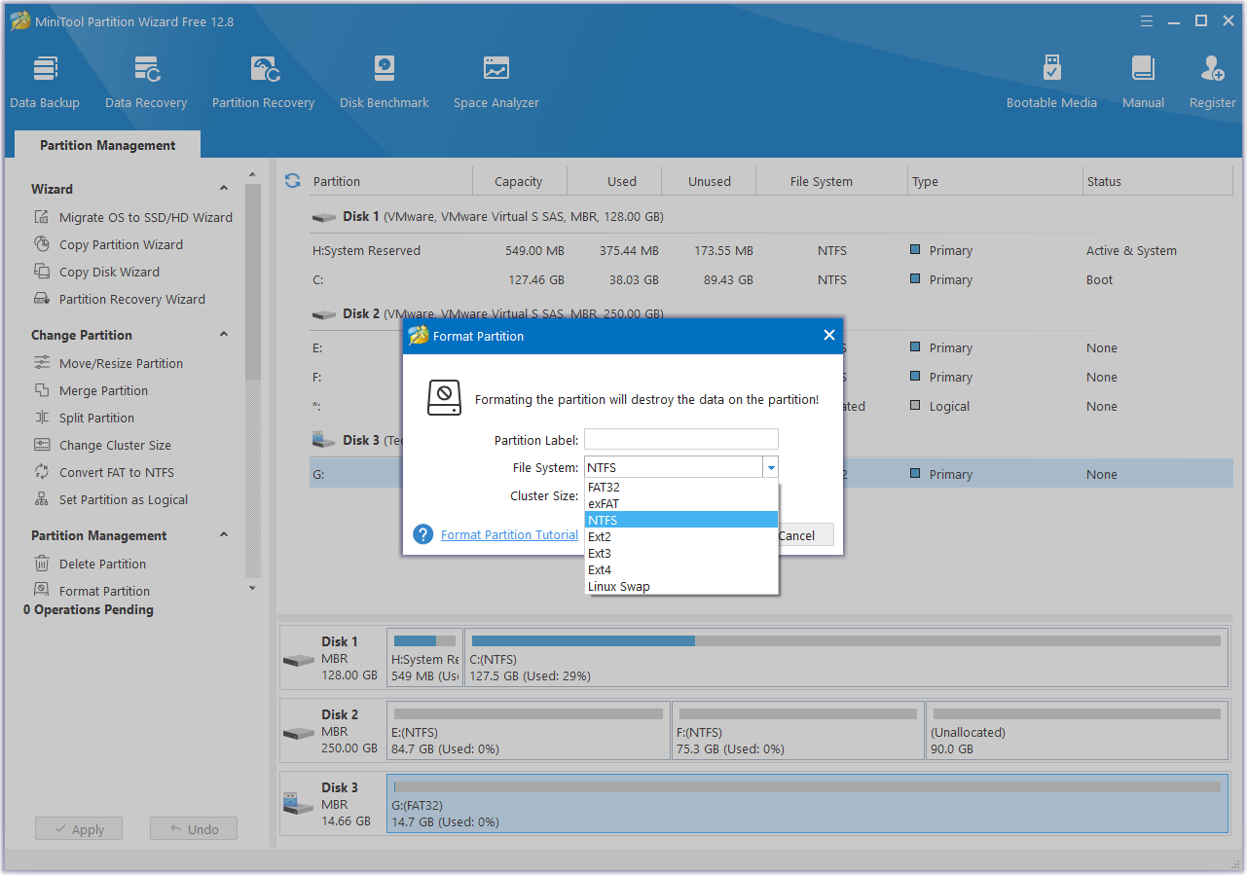The image size is (1247, 875).
Task: Open the Manual from the toolbar
Action: point(1143,82)
